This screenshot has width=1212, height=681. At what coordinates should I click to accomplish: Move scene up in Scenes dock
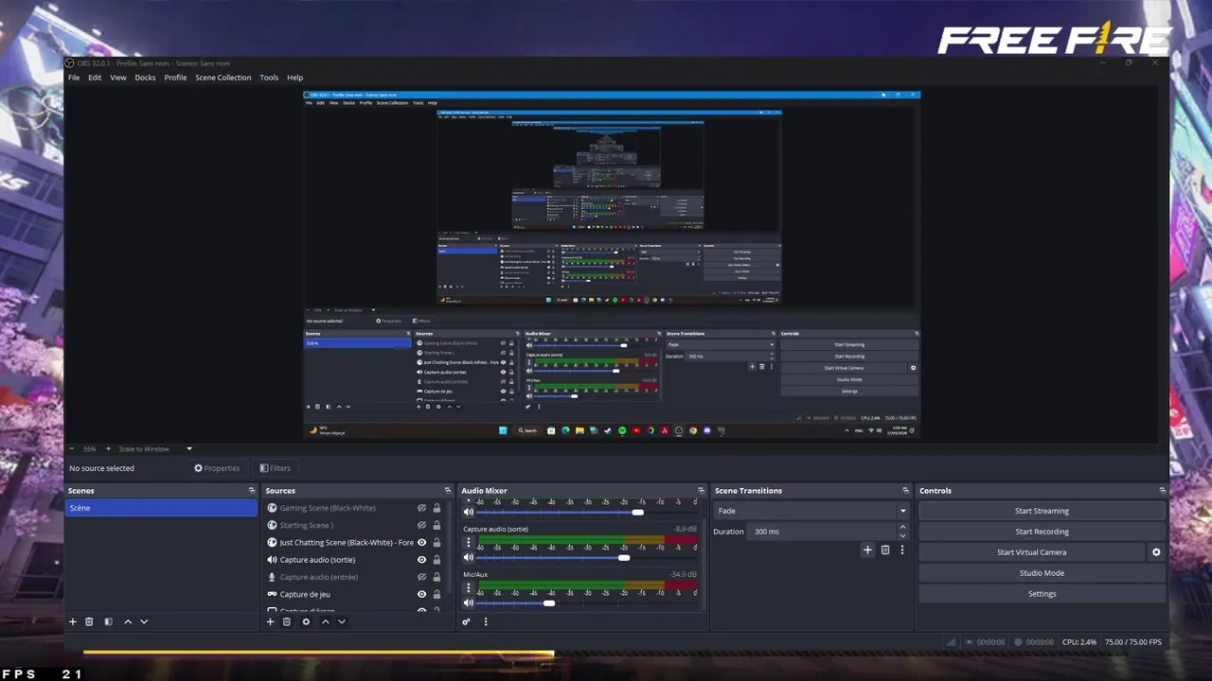[x=128, y=621]
